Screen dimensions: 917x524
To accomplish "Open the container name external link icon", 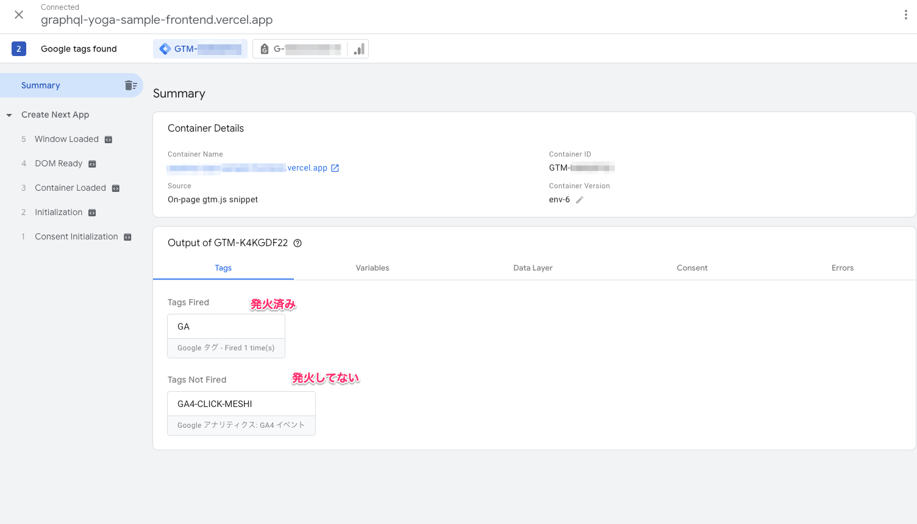I will [335, 168].
